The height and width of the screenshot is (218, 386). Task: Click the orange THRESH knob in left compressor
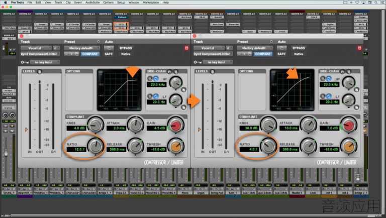click(176, 146)
